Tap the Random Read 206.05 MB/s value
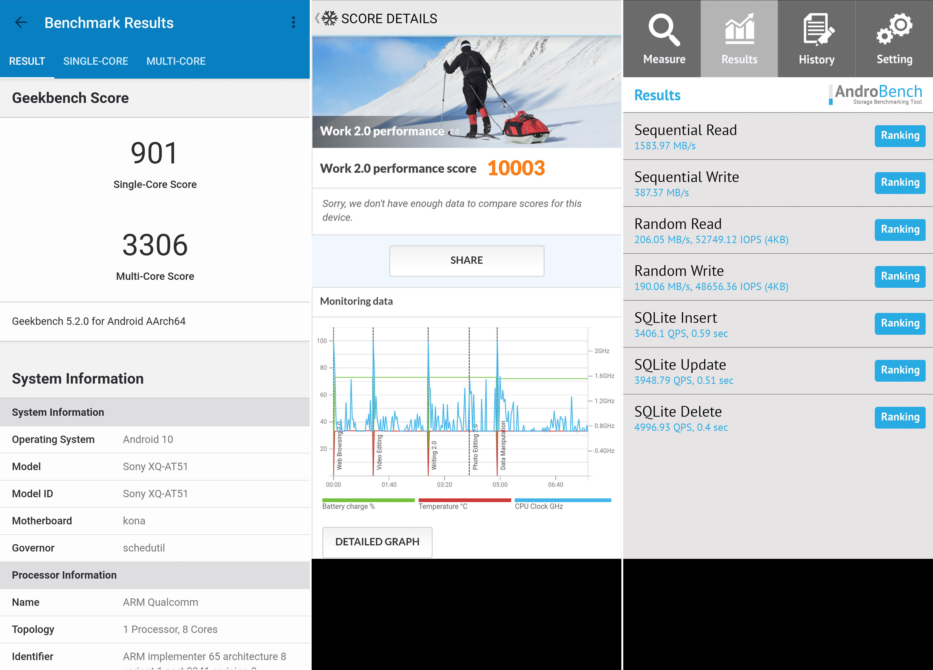Screen dimensions: 933x670 click(711, 240)
